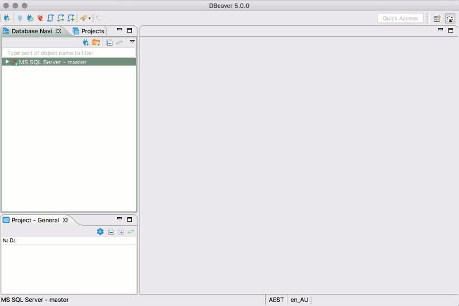
Task: Click New Connection icon in main toolbar
Action: point(7,18)
